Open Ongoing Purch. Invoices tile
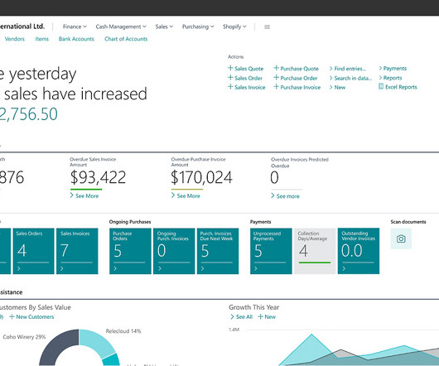This screenshot has width=439, height=366. 174,251
